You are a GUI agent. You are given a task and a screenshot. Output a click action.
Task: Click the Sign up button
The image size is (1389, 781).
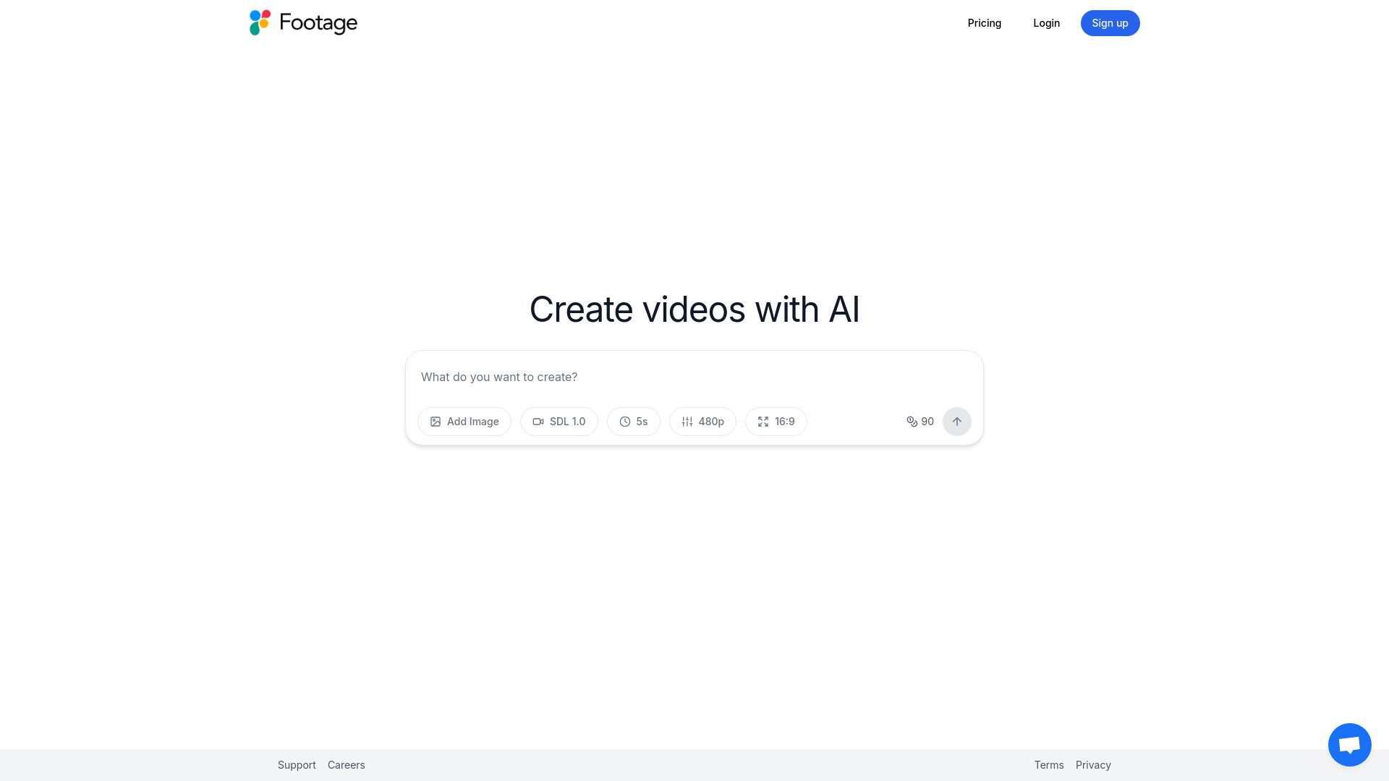pos(1110,23)
